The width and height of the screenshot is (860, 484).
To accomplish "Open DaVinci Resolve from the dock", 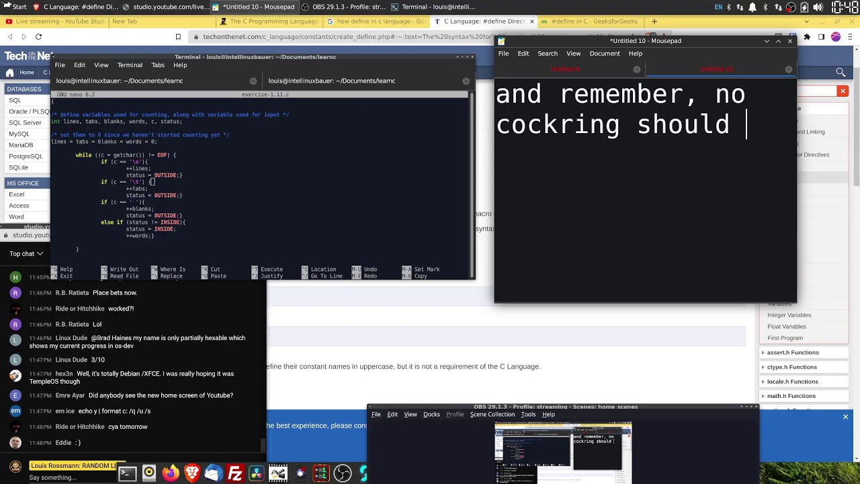I will [x=257, y=473].
